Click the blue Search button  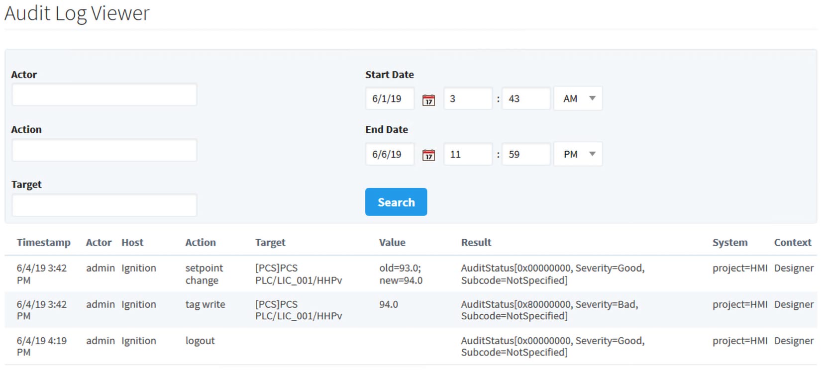click(396, 202)
